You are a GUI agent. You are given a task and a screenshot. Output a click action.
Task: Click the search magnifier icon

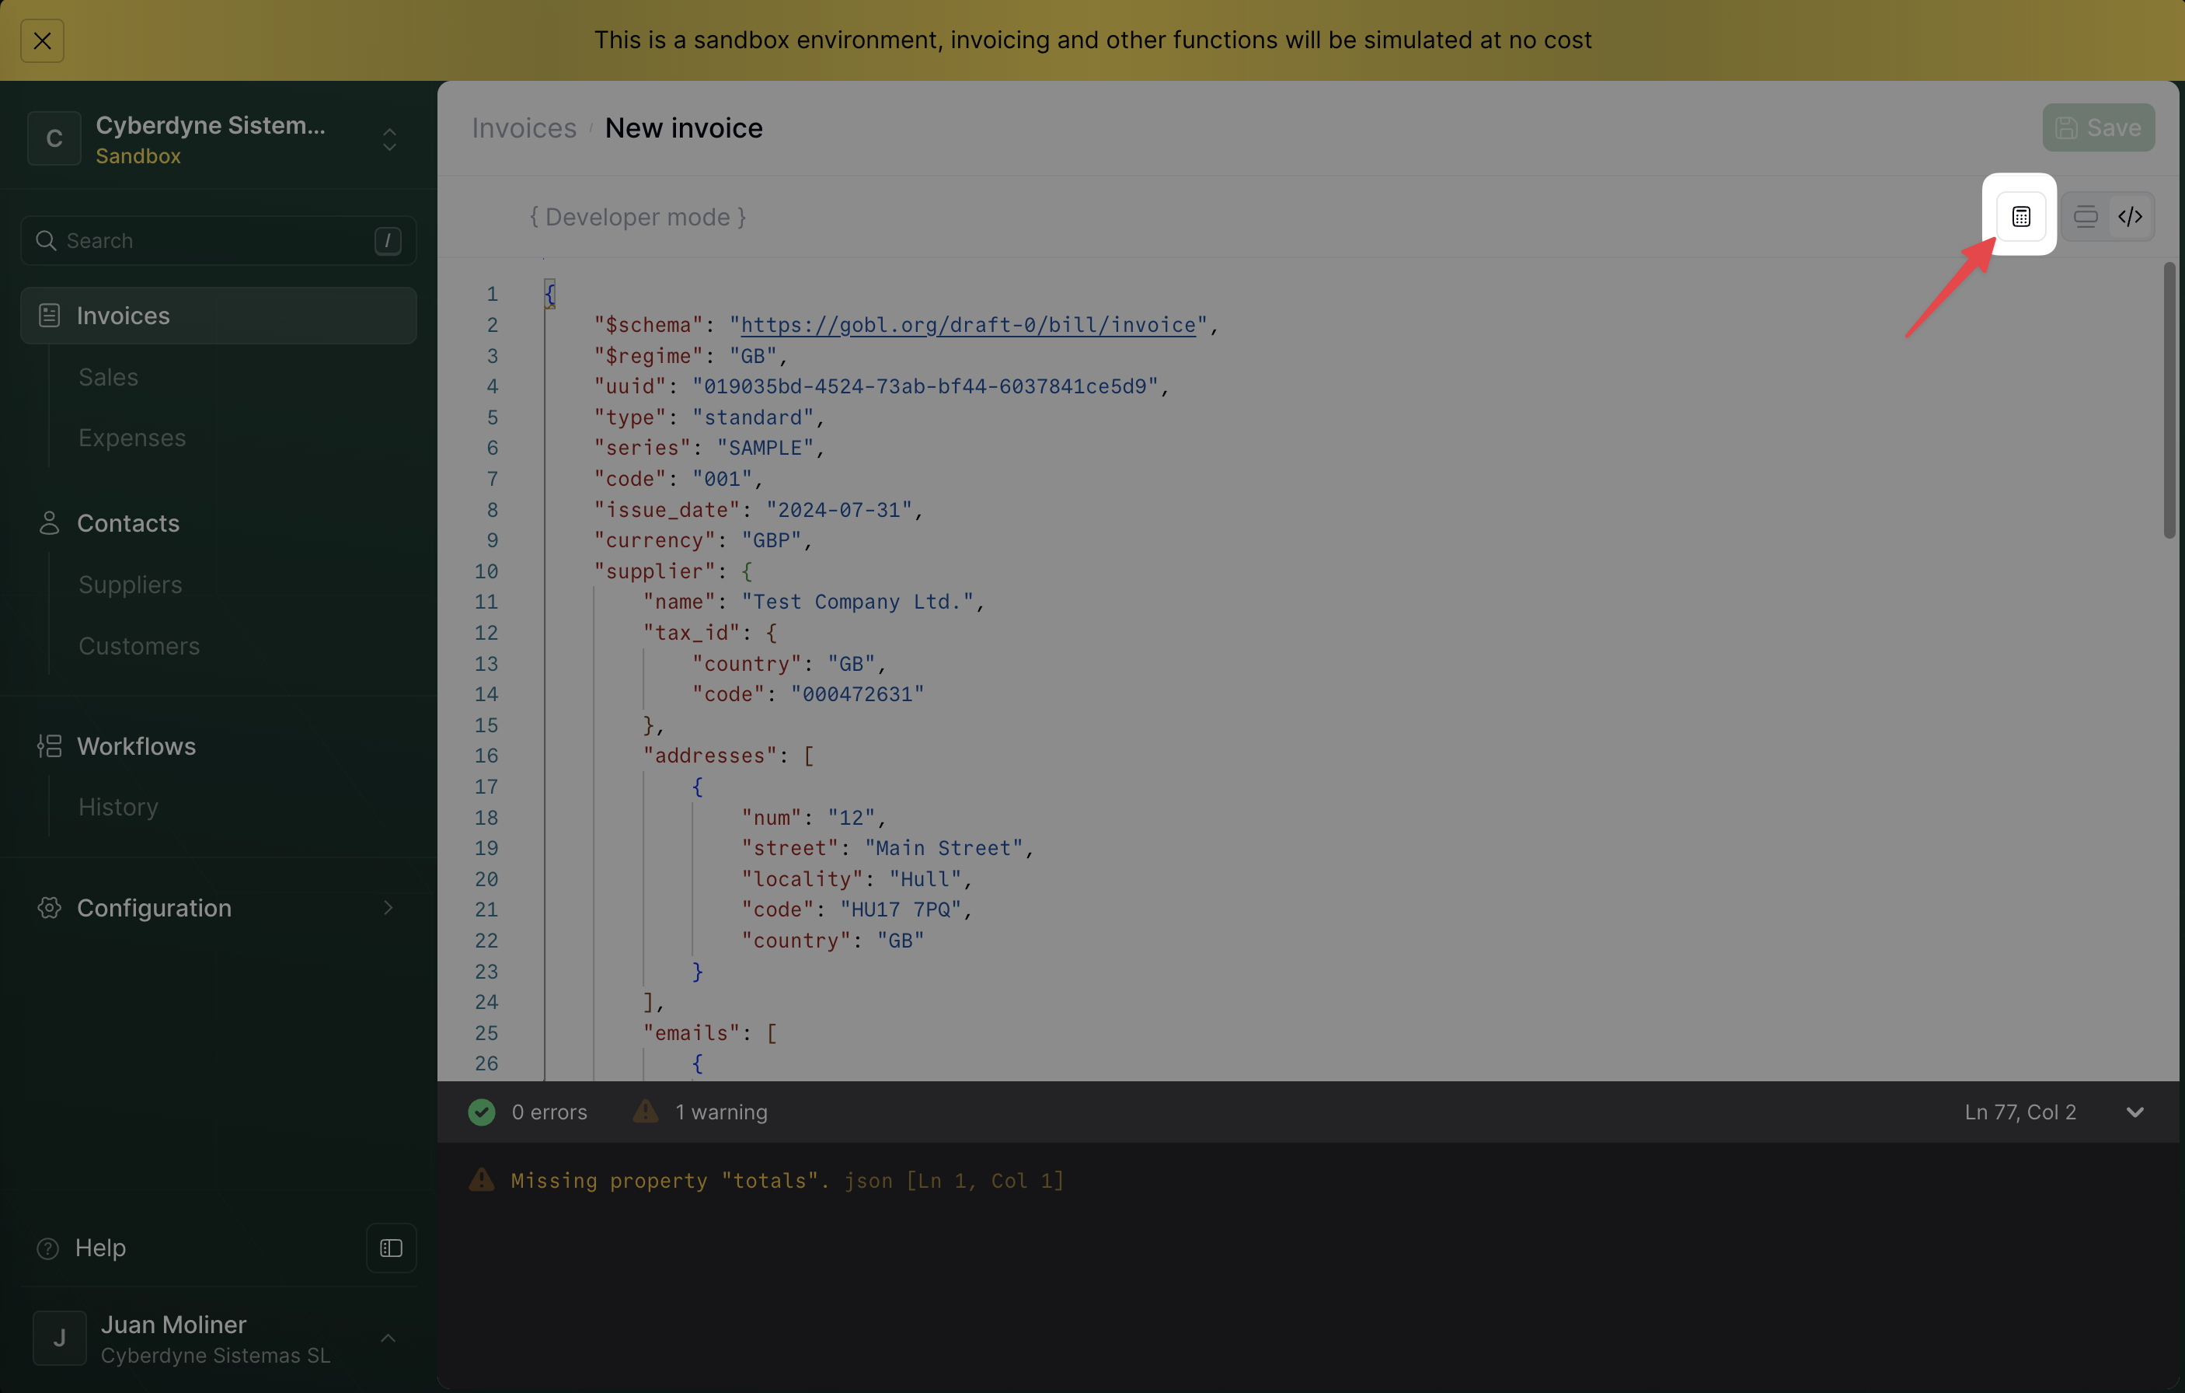(x=45, y=239)
